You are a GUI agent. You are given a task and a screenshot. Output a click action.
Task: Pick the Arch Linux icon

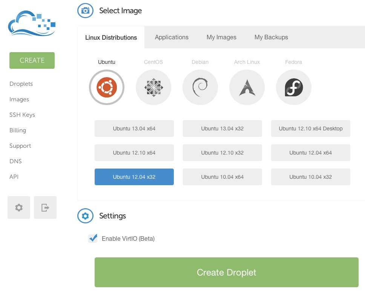point(247,87)
